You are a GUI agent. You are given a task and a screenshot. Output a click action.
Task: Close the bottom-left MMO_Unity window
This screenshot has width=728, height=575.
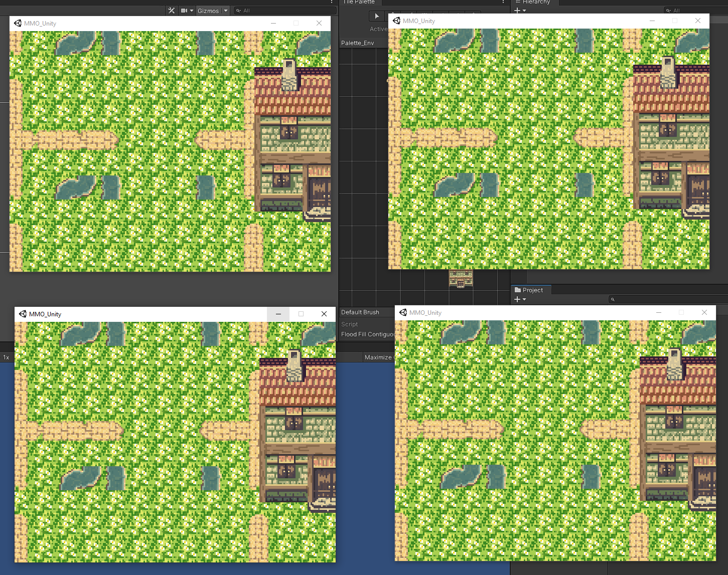(324, 314)
